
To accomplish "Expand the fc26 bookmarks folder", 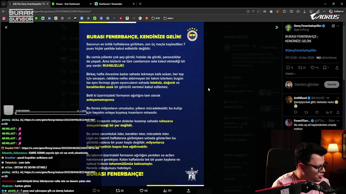I will (x=156, y=18).
